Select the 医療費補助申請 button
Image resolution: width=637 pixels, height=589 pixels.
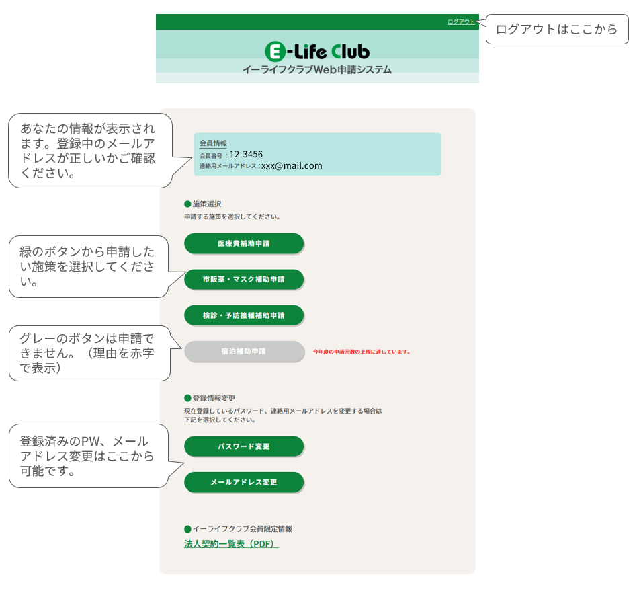coord(244,243)
